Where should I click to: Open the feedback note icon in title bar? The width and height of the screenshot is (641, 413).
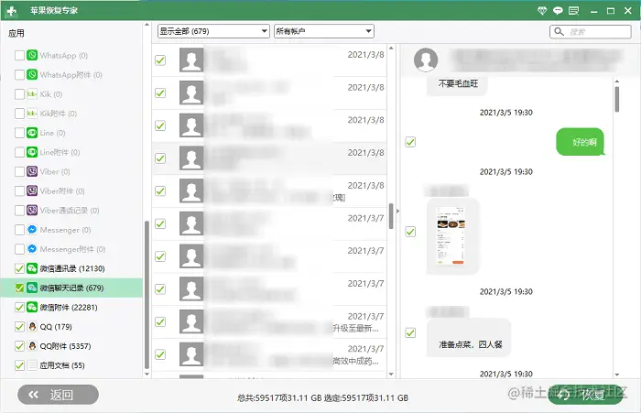tap(573, 11)
